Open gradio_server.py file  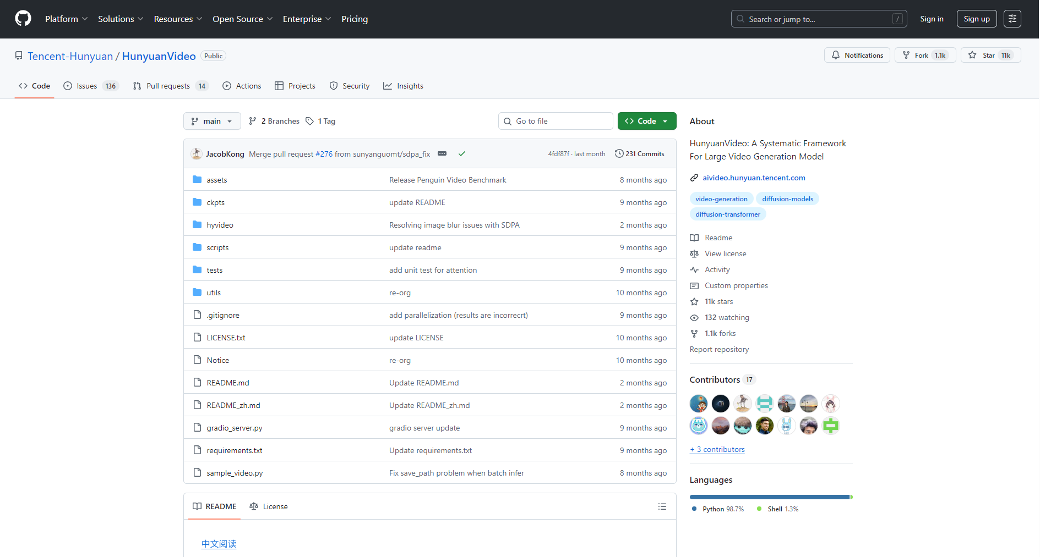(235, 428)
